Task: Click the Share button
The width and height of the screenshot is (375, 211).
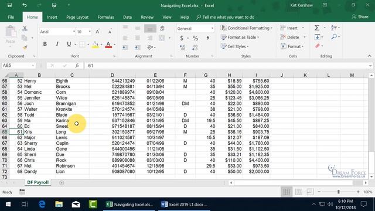Action: tap(360, 17)
